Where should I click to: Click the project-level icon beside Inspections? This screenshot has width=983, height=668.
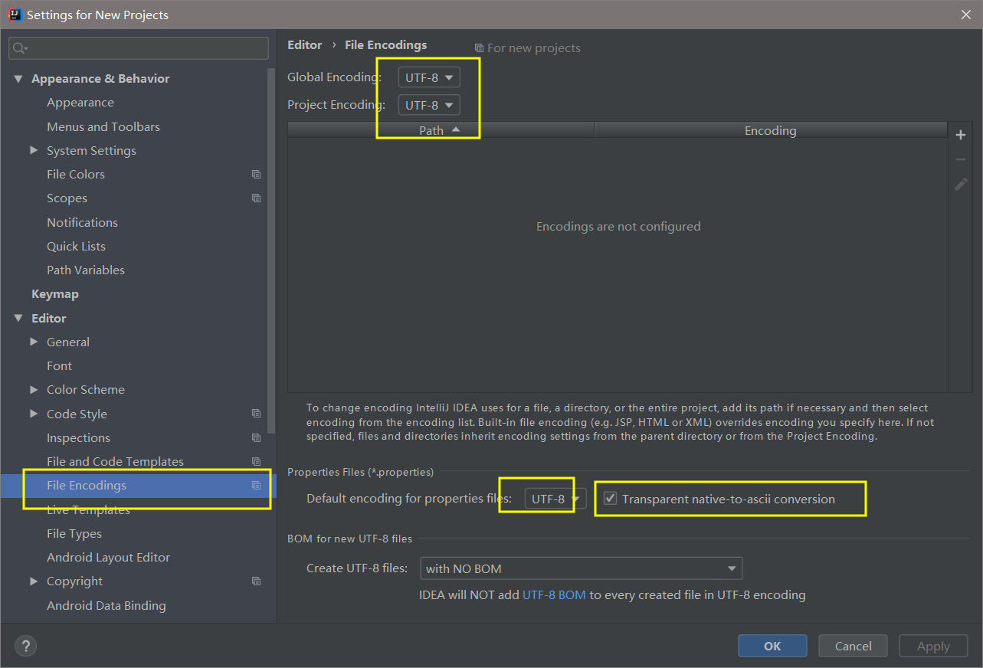pos(256,438)
